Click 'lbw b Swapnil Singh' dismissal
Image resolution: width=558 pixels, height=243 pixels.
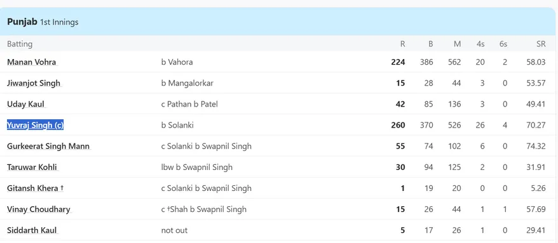click(x=197, y=167)
